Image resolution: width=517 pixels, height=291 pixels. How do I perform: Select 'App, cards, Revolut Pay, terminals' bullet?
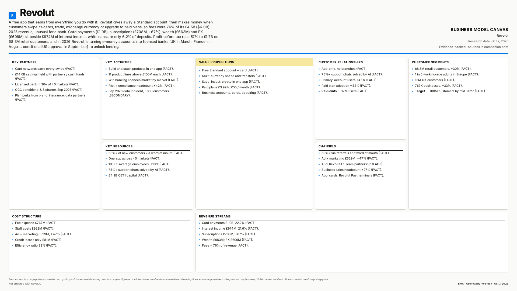pos(353,175)
